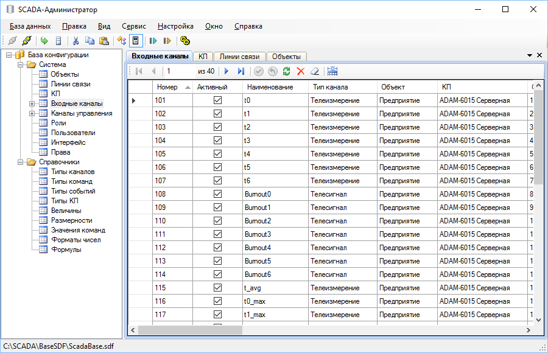Go to next record with blue arrow
The image size is (548, 353).
click(227, 71)
